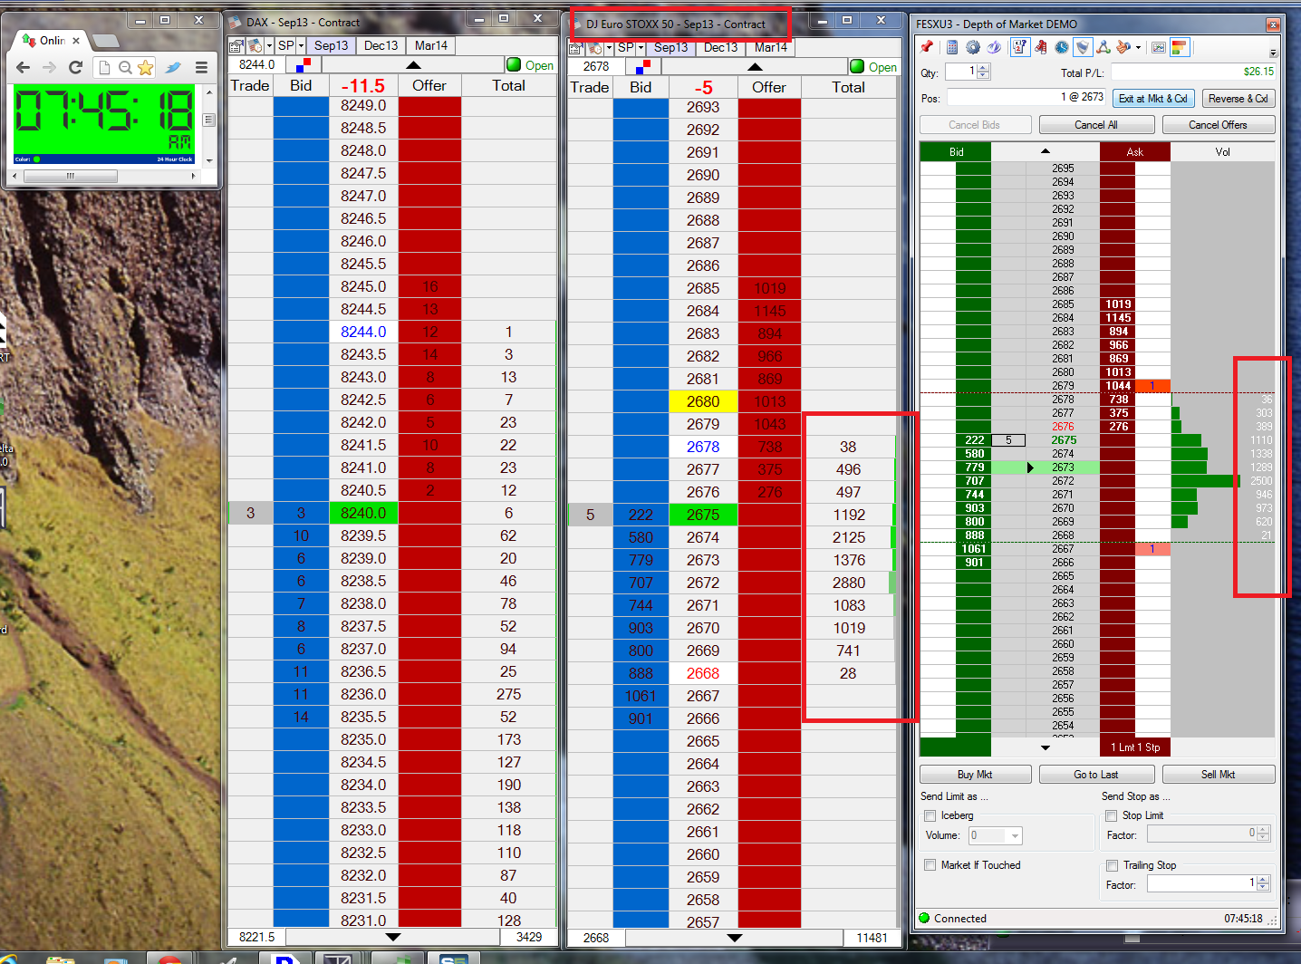Select the Sep13 tab in Euro STOXX window

pyautogui.click(x=671, y=47)
